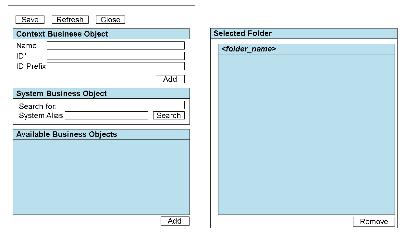This screenshot has height=233, width=405.
Task: Click inside Available Business Objects list
Action: (101, 177)
